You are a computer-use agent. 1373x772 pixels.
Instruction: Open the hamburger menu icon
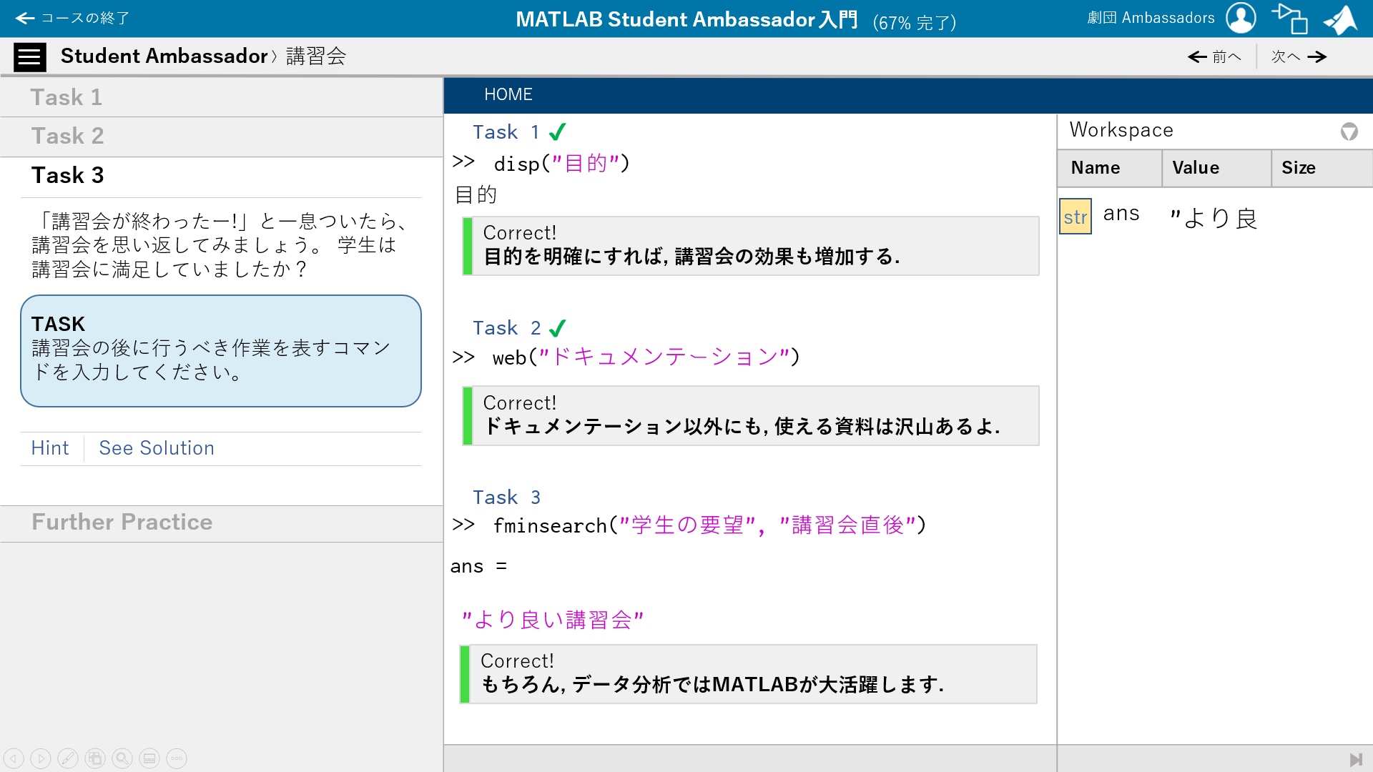29,56
